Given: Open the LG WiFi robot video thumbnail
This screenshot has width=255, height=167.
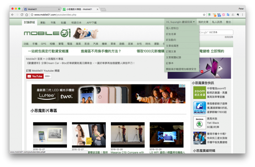Looking at the screenshot, I should [x=166, y=135].
